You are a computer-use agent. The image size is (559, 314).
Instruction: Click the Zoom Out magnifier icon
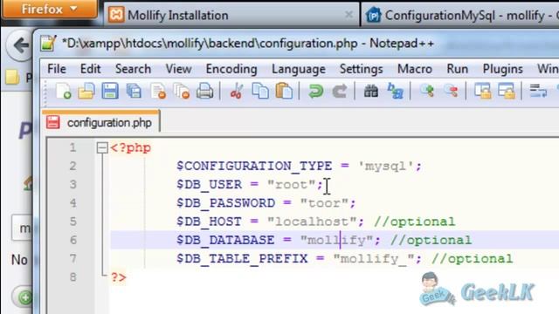pyautogui.click(x=451, y=92)
